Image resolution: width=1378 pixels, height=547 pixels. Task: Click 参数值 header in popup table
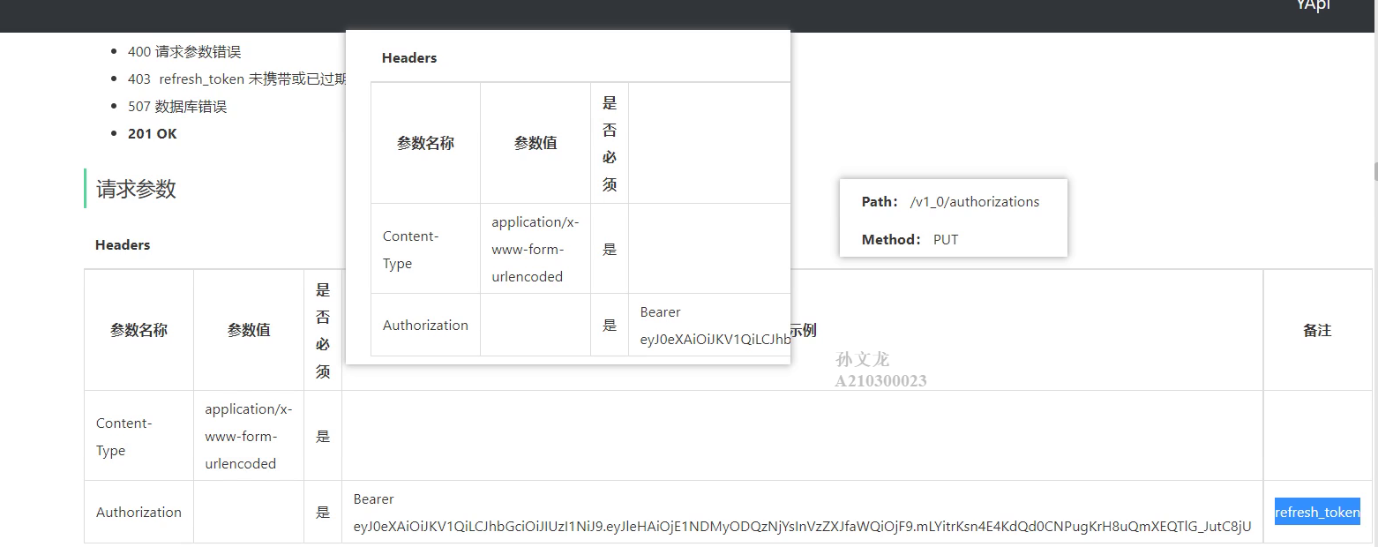pos(535,143)
